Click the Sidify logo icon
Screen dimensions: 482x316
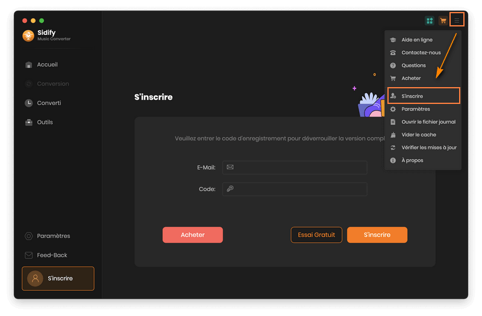pyautogui.click(x=28, y=35)
